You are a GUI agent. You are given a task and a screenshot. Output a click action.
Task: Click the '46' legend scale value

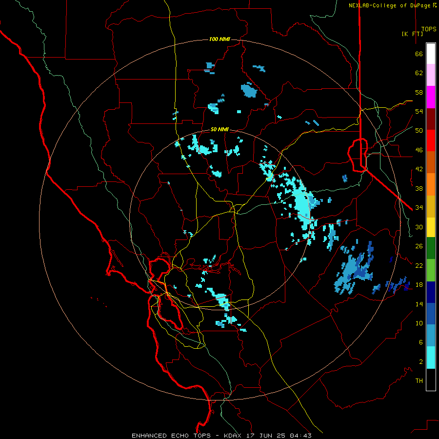419,150
